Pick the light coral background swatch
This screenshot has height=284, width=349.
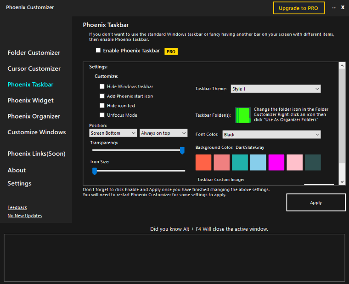point(222,162)
